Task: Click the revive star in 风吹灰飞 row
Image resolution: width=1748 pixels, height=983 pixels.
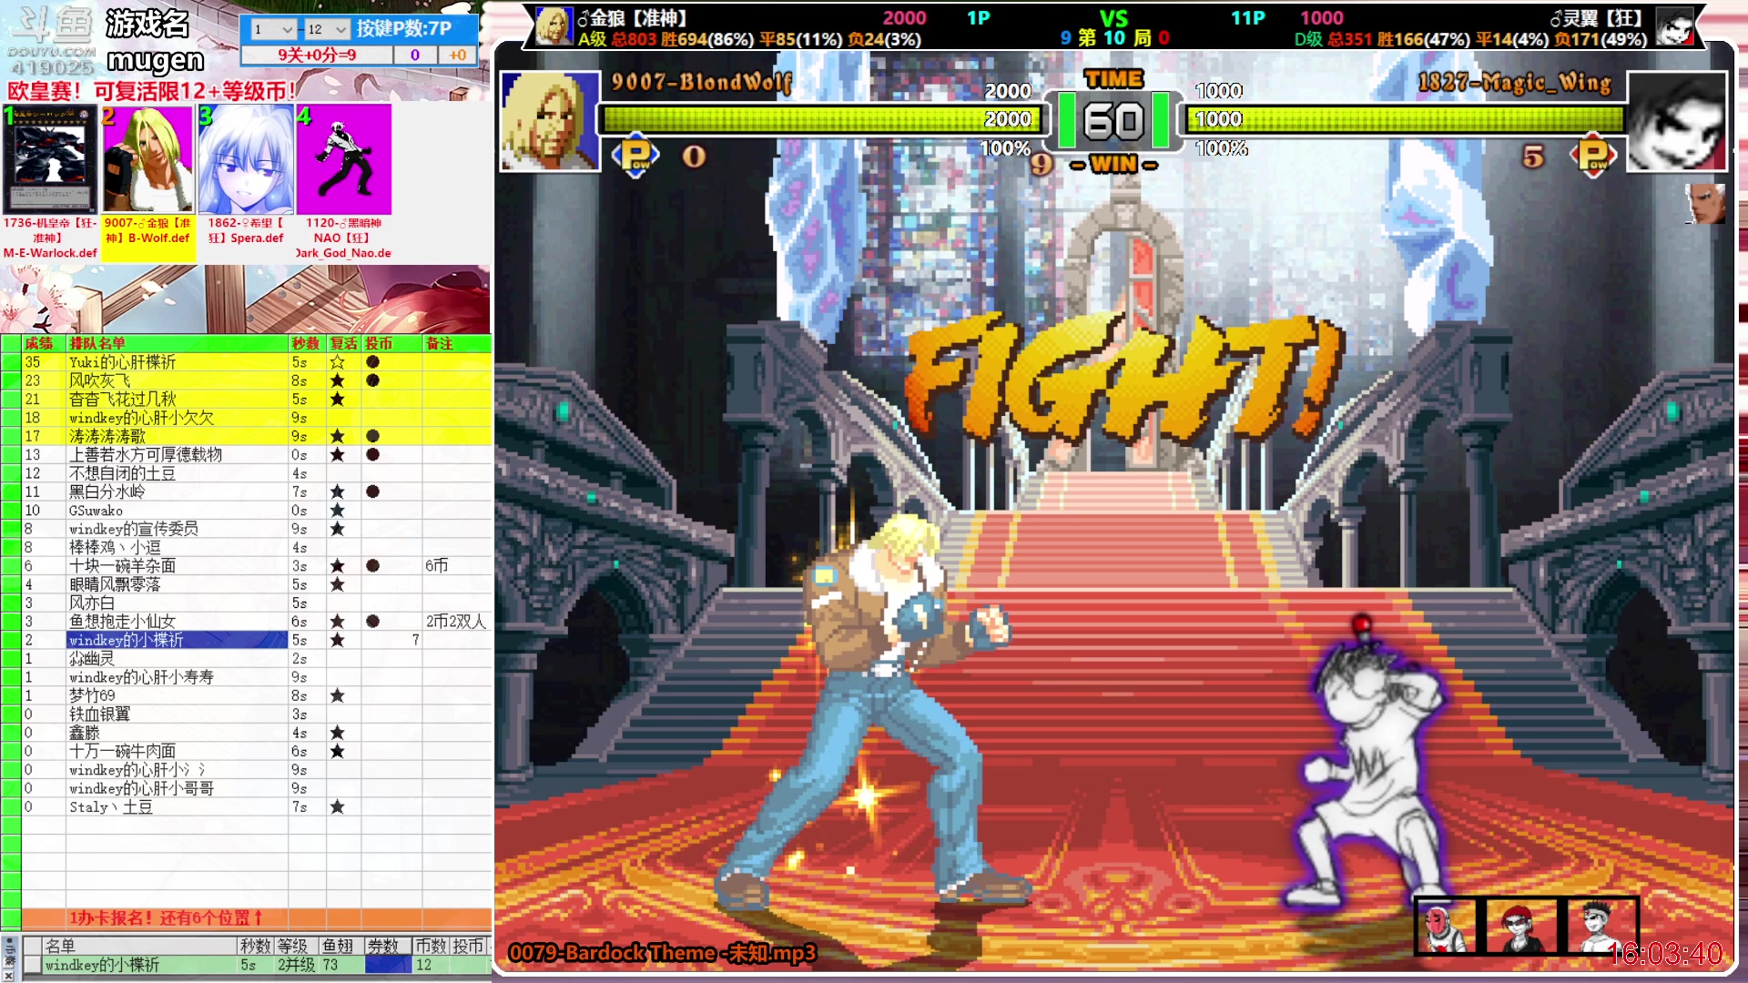Action: pos(337,380)
